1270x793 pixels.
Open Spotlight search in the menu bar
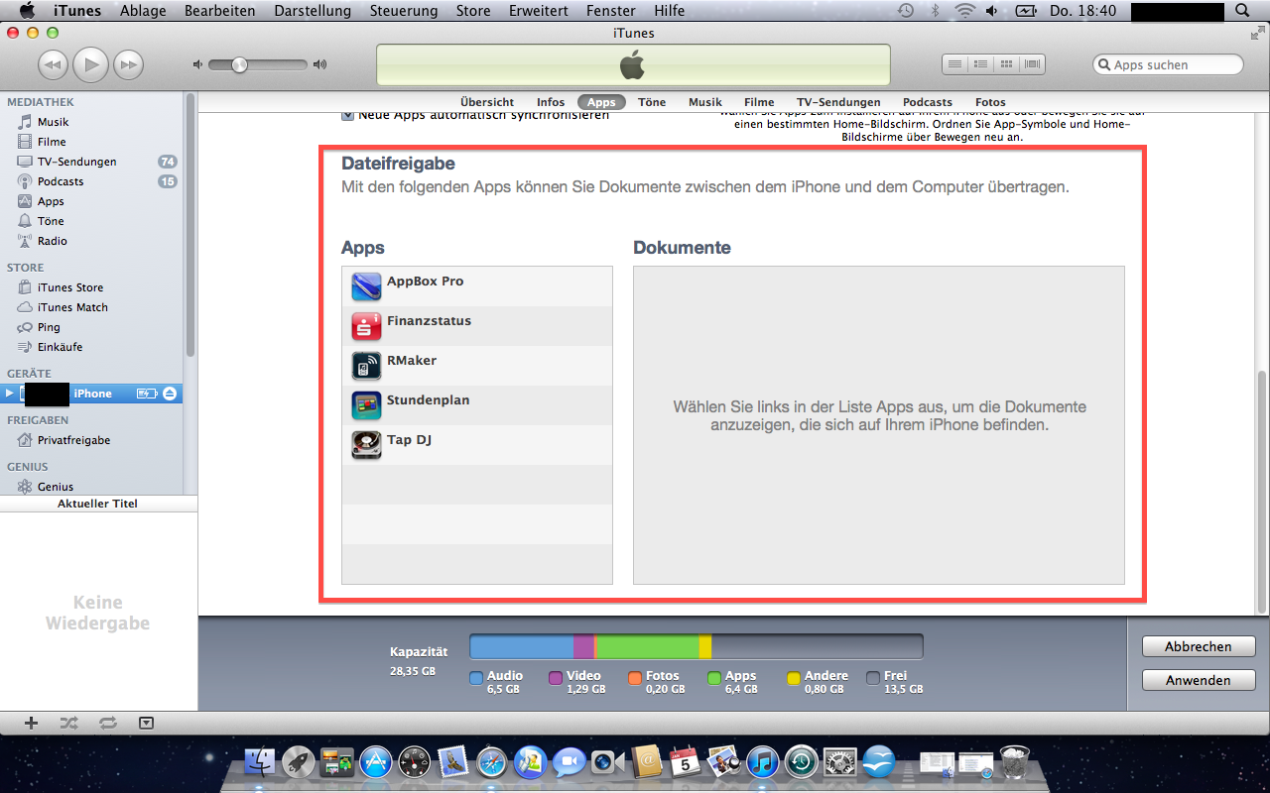tap(1242, 11)
